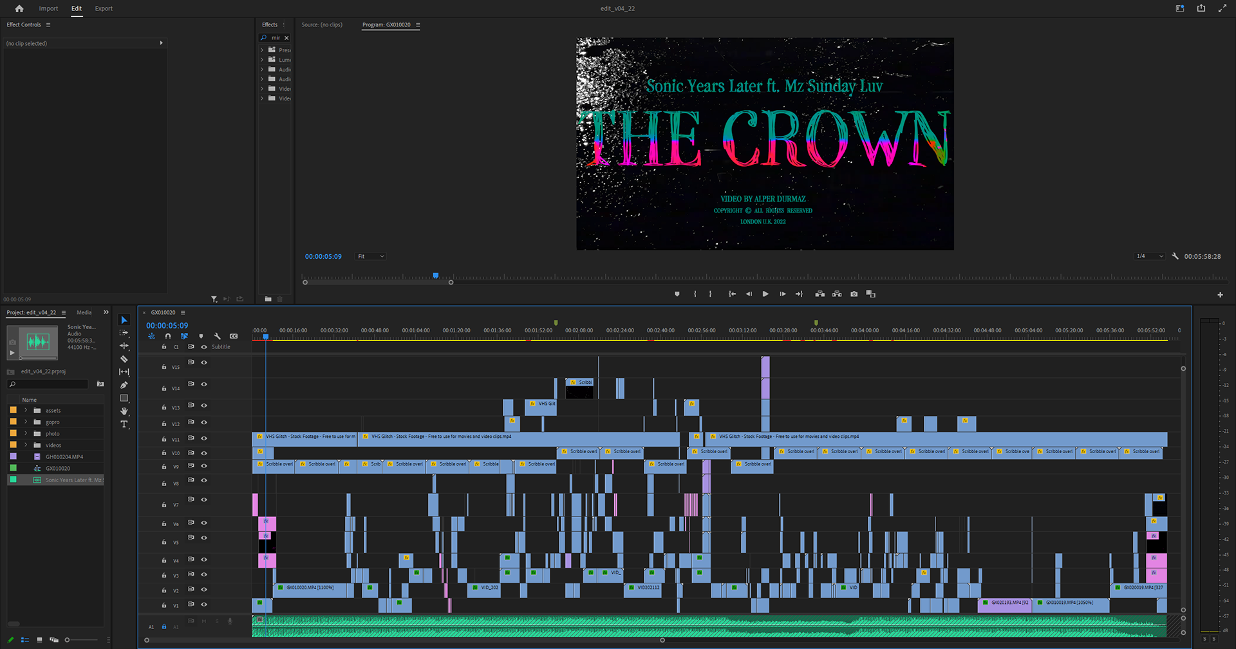This screenshot has height=649, width=1236.
Task: Open the button editor plus icon
Action: (x=1220, y=295)
